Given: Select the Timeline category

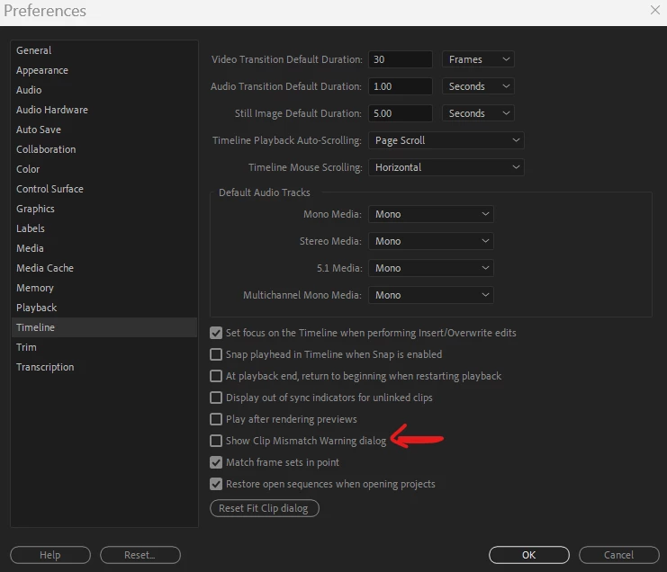Looking at the screenshot, I should click(104, 327).
